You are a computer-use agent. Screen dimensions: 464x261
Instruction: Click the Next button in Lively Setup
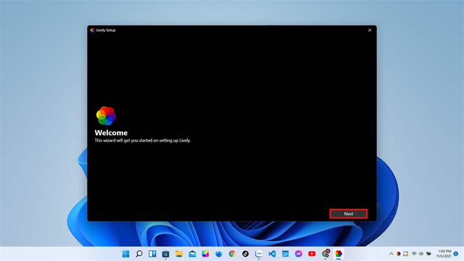tap(348, 213)
